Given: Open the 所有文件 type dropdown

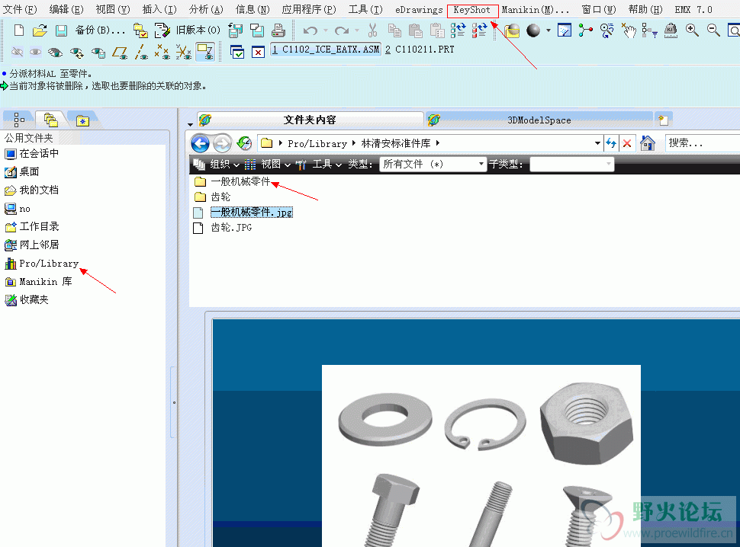Looking at the screenshot, I should click(433, 164).
